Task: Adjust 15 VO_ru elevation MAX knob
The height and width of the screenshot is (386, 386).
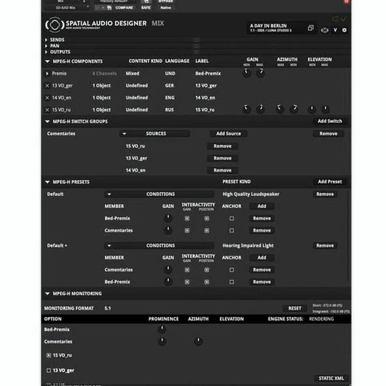Action: (325, 109)
